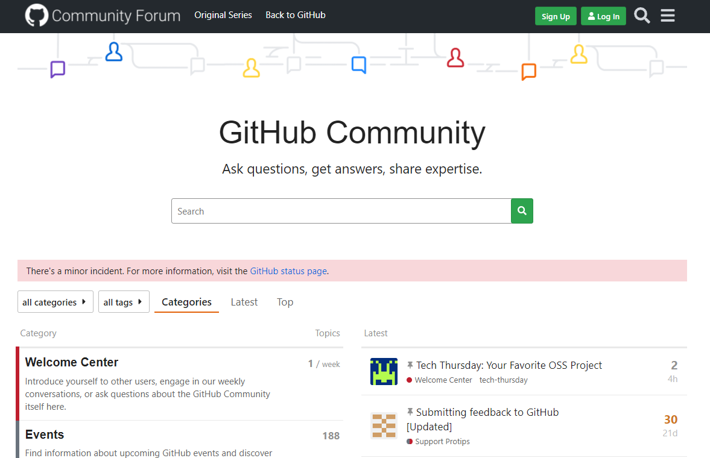
Task: Click reply count 30 on Submitting feedback
Action: click(671, 419)
